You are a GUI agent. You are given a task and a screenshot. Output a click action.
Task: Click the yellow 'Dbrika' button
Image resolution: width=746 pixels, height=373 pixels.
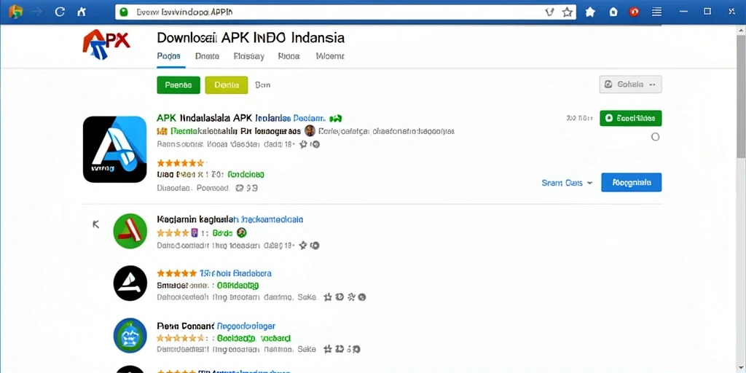tap(227, 85)
